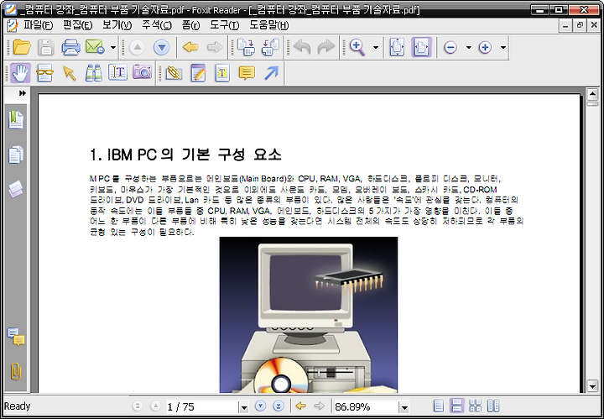
Task: Open the zoom percentage dropdown
Action: coord(404,407)
